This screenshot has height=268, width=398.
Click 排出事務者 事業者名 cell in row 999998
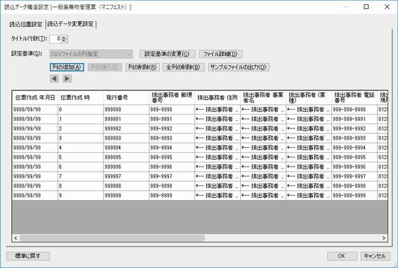[263, 186]
